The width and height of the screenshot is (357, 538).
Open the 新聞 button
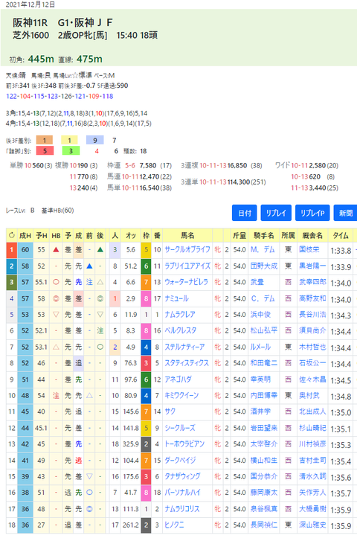(345, 213)
